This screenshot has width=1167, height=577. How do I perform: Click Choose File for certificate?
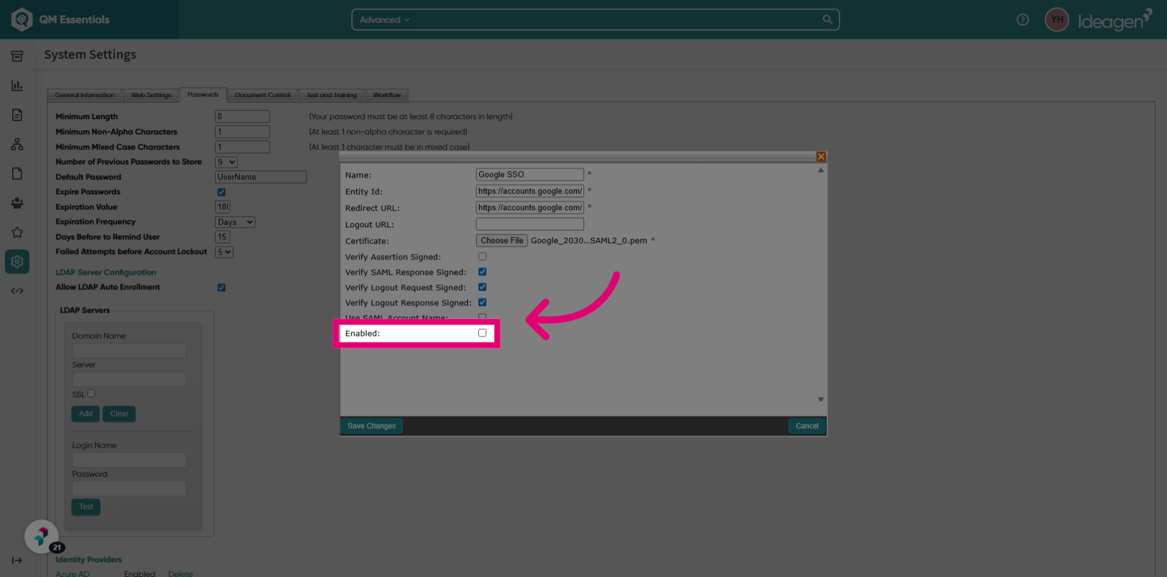(502, 241)
